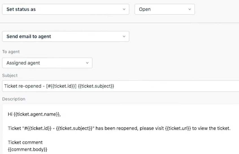This screenshot has height=154, width=239.
Task: Click the chevron arrow in Assigned agent dropdown
Action: pos(87,63)
